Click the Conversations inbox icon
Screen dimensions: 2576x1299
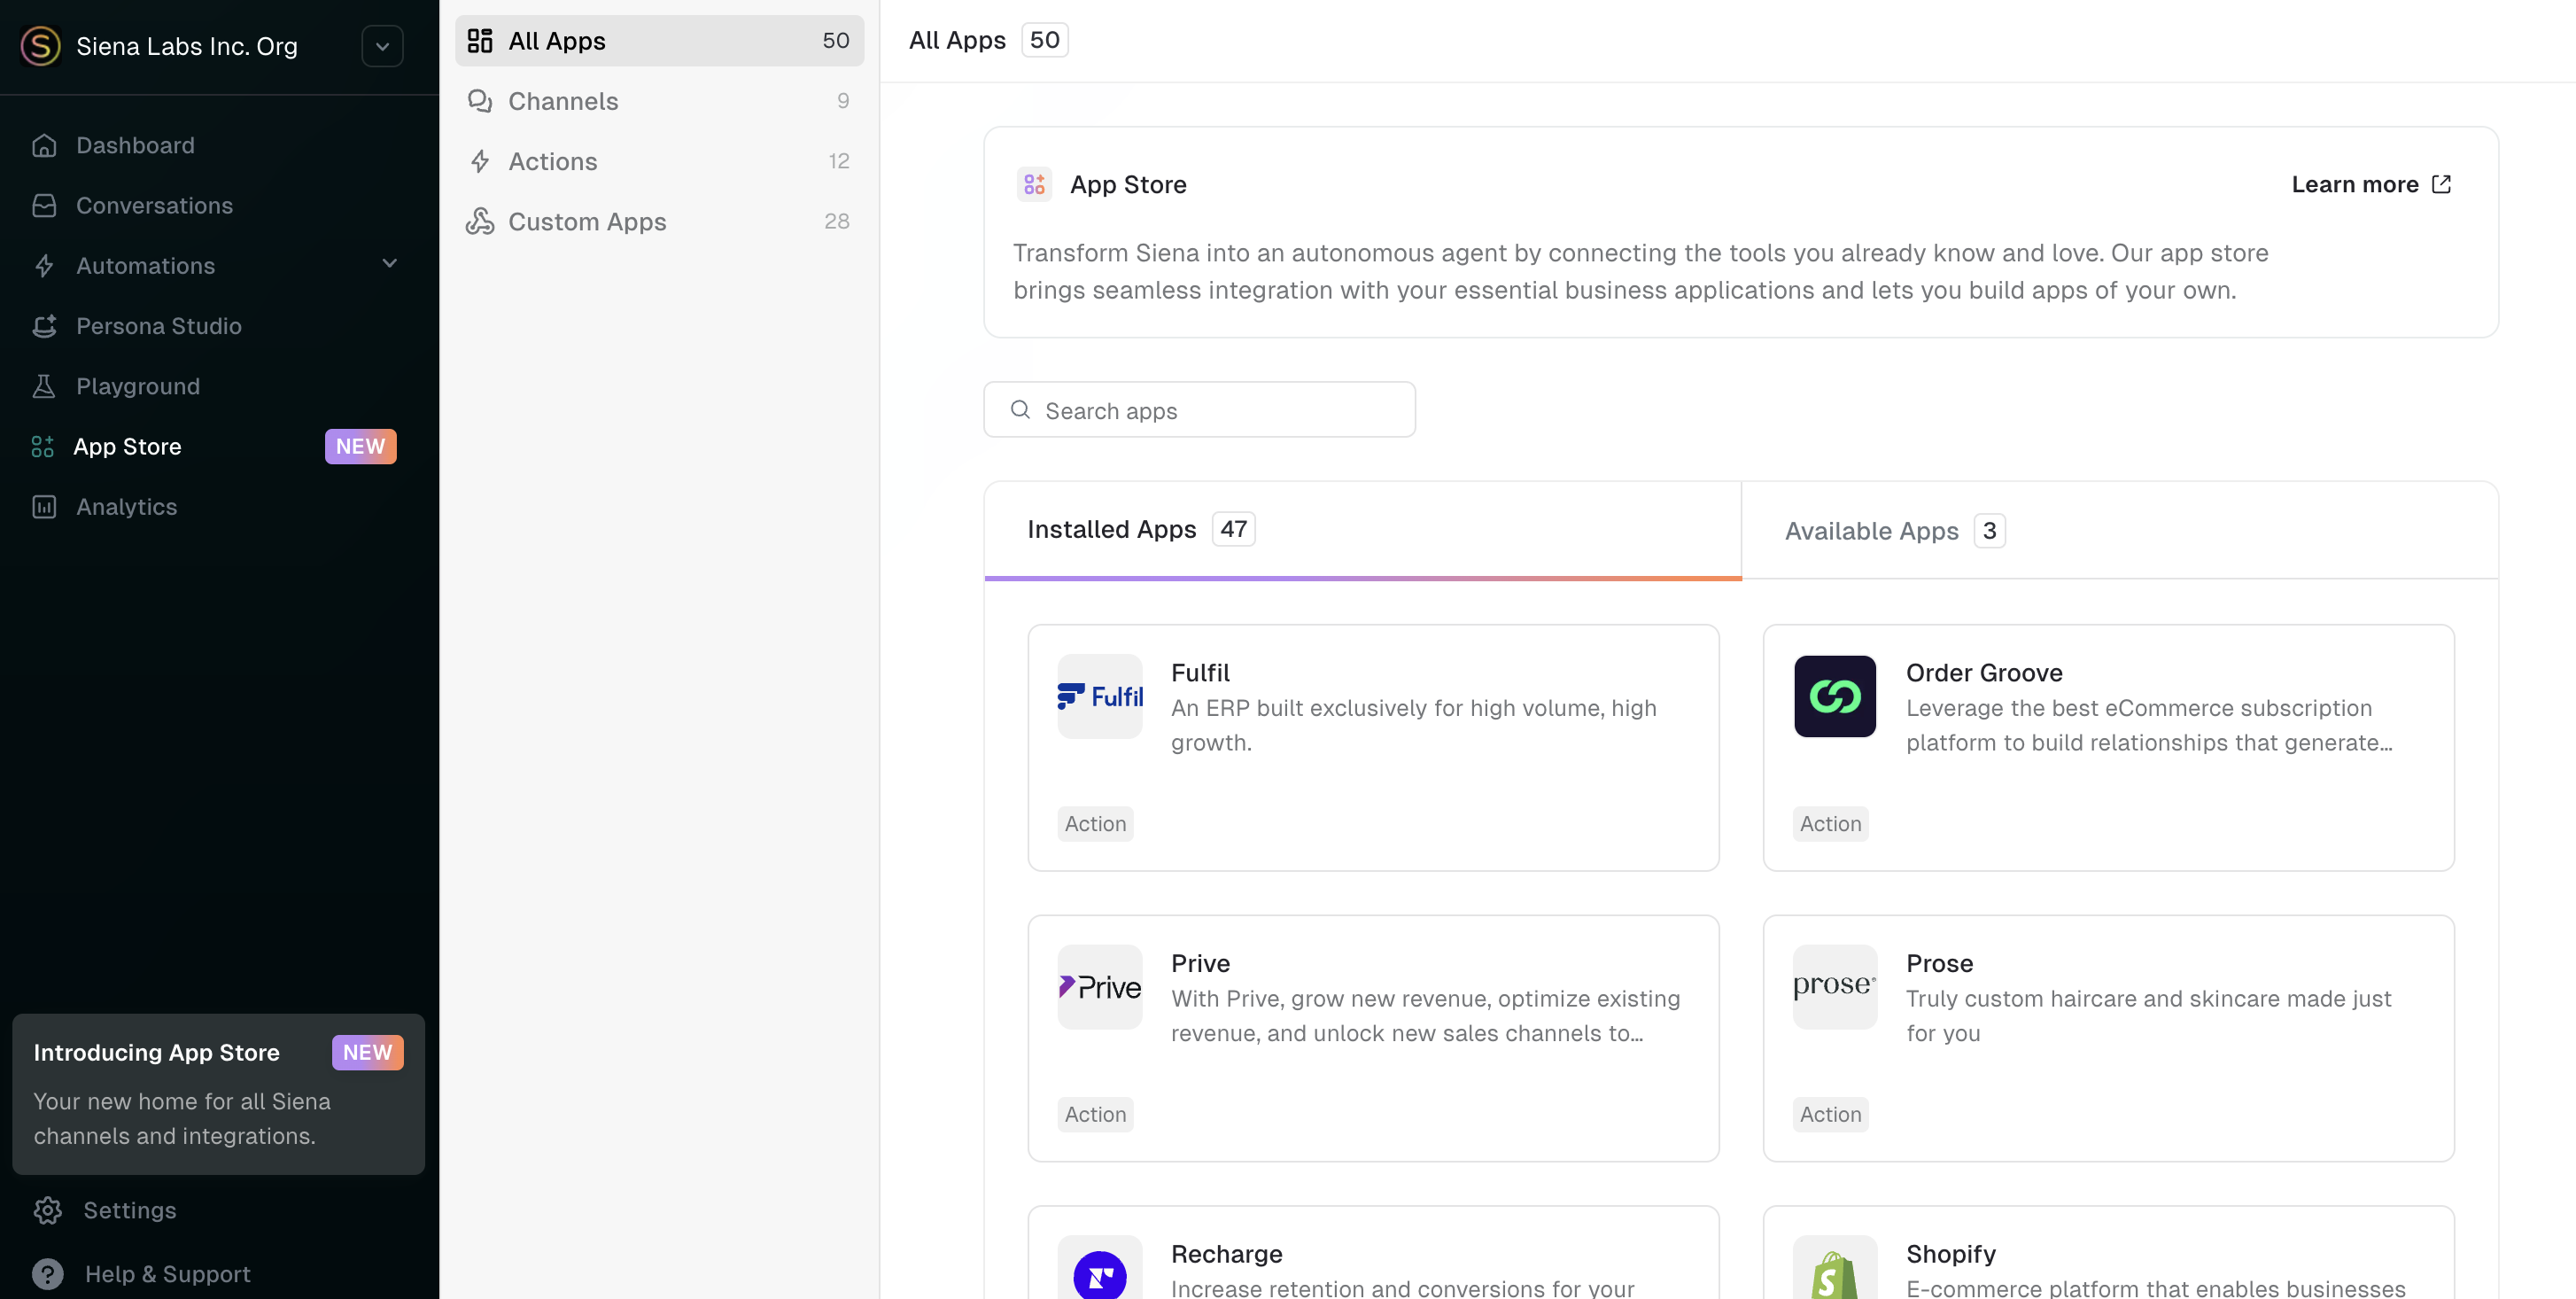(44, 205)
